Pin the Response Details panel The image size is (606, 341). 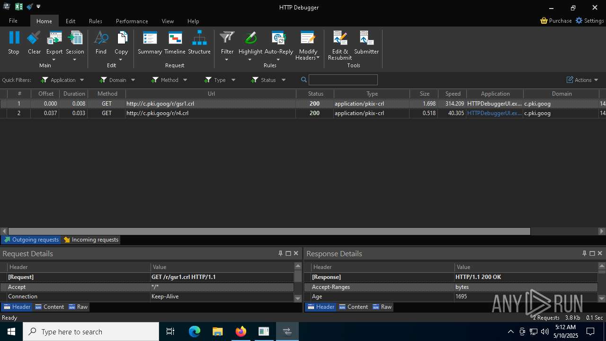coord(584,253)
